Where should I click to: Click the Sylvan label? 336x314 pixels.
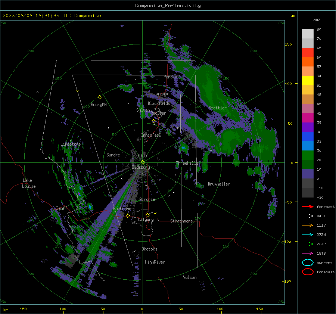[x=143, y=110]
